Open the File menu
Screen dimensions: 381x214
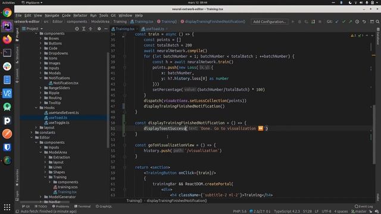pyautogui.click(x=18, y=15)
